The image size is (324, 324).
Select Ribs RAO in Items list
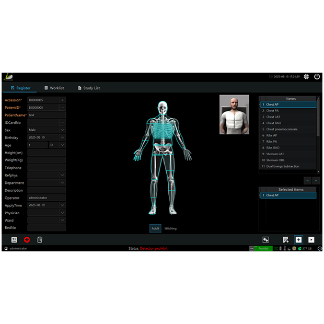288,148
